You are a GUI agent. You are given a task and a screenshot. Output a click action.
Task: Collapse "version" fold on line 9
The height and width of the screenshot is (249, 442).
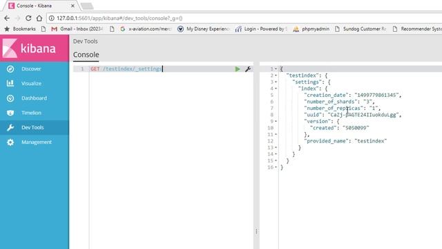pos(276,122)
